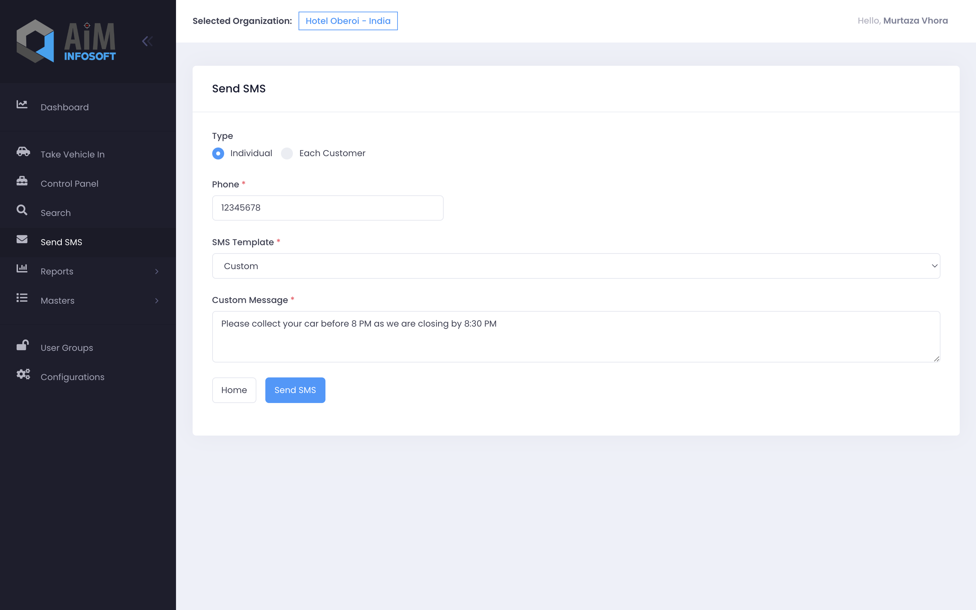The image size is (976, 610).
Task: Click the Dashboard chart icon
Action: click(x=22, y=104)
